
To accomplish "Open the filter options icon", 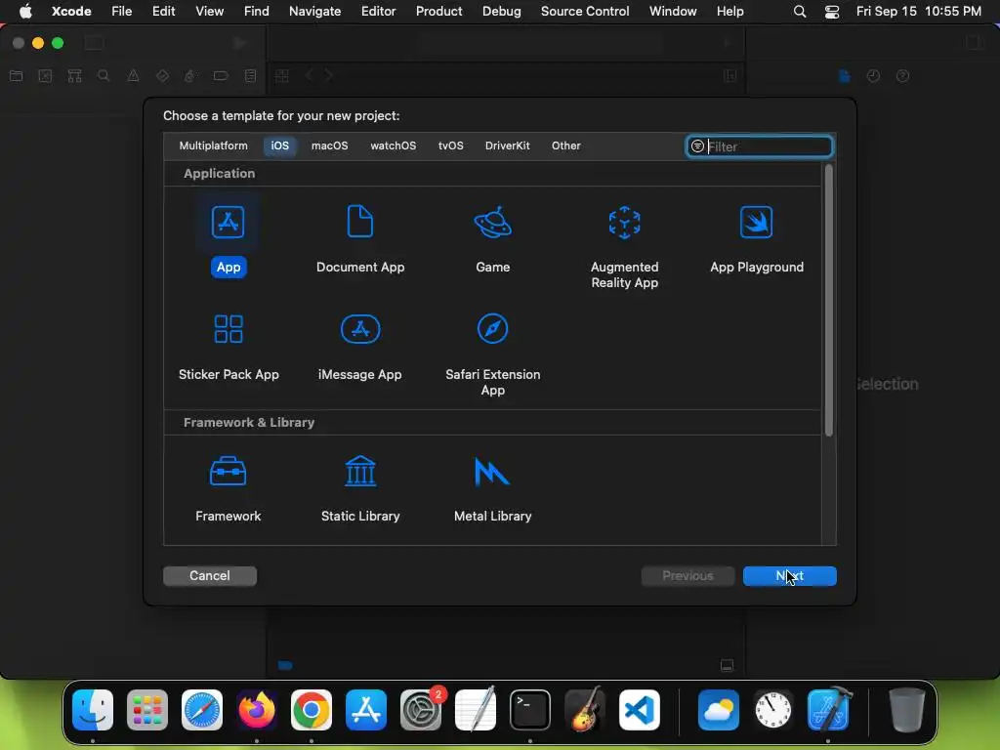I will tap(697, 146).
